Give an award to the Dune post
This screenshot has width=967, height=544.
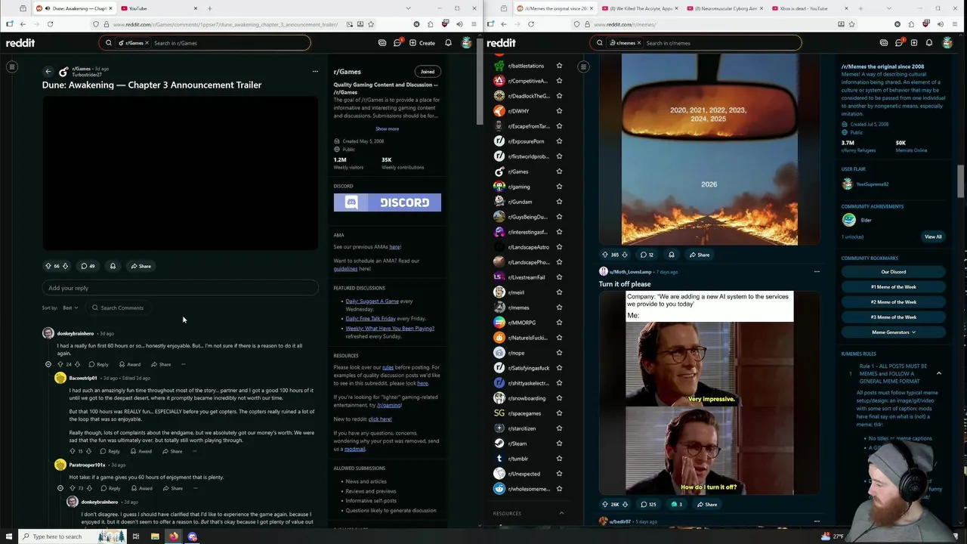(113, 266)
